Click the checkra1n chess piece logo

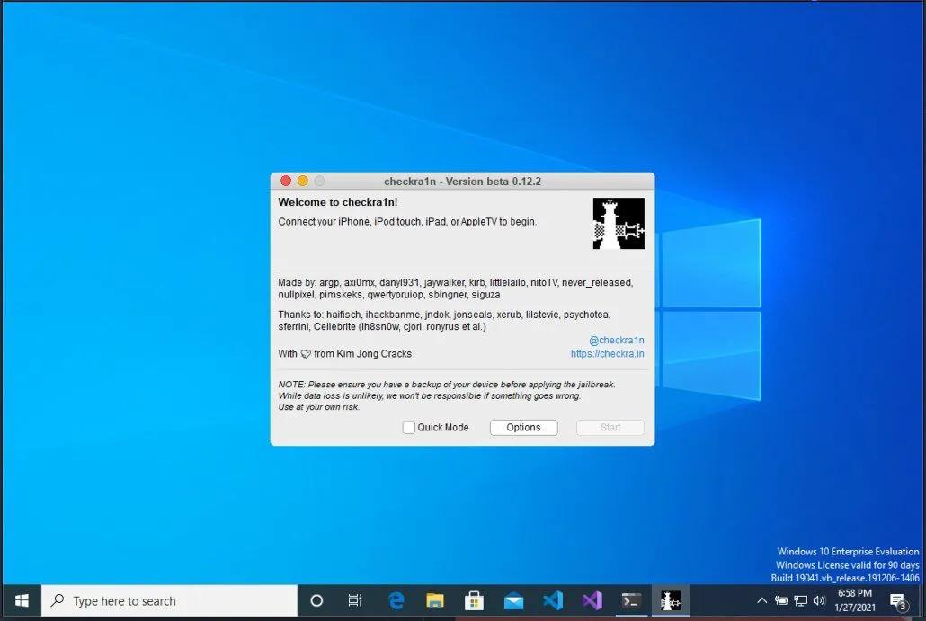click(619, 224)
